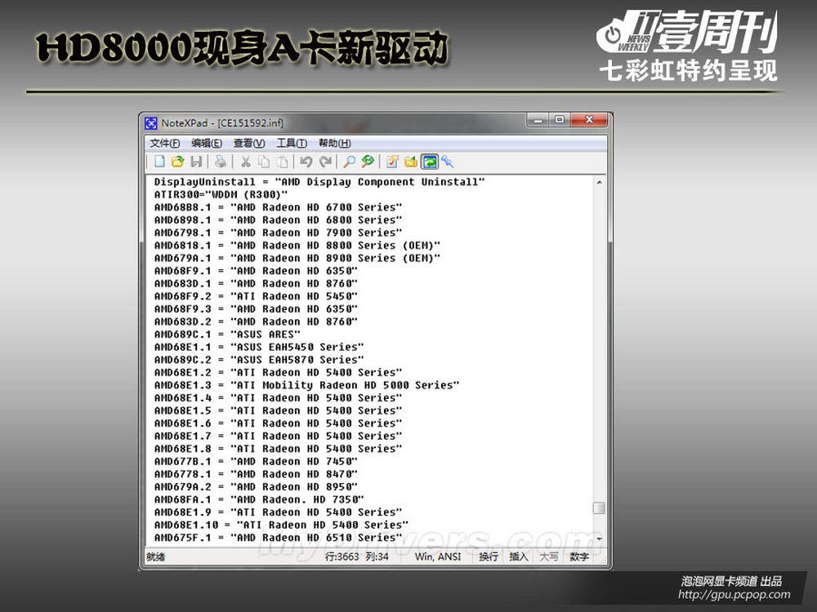Click the AMD6898.1 HD 6800 Series line
The width and height of the screenshot is (817, 612).
point(279,220)
